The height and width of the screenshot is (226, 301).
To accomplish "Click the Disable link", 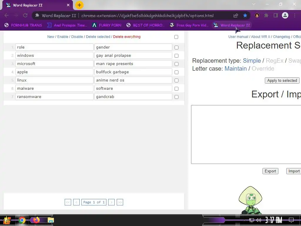I will pyautogui.click(x=77, y=37).
